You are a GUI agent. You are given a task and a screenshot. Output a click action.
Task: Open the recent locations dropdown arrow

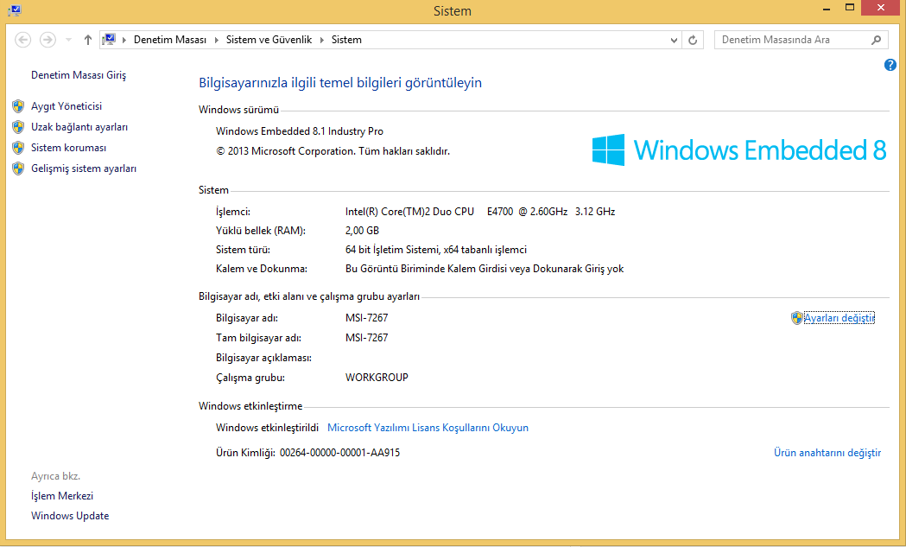click(x=69, y=40)
